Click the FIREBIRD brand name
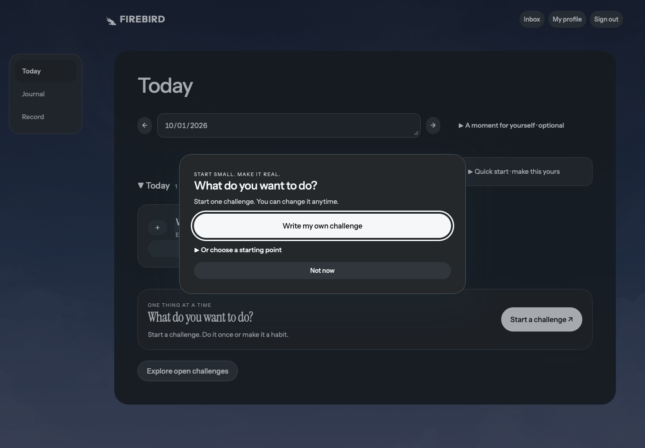645x448 pixels. coord(142,19)
